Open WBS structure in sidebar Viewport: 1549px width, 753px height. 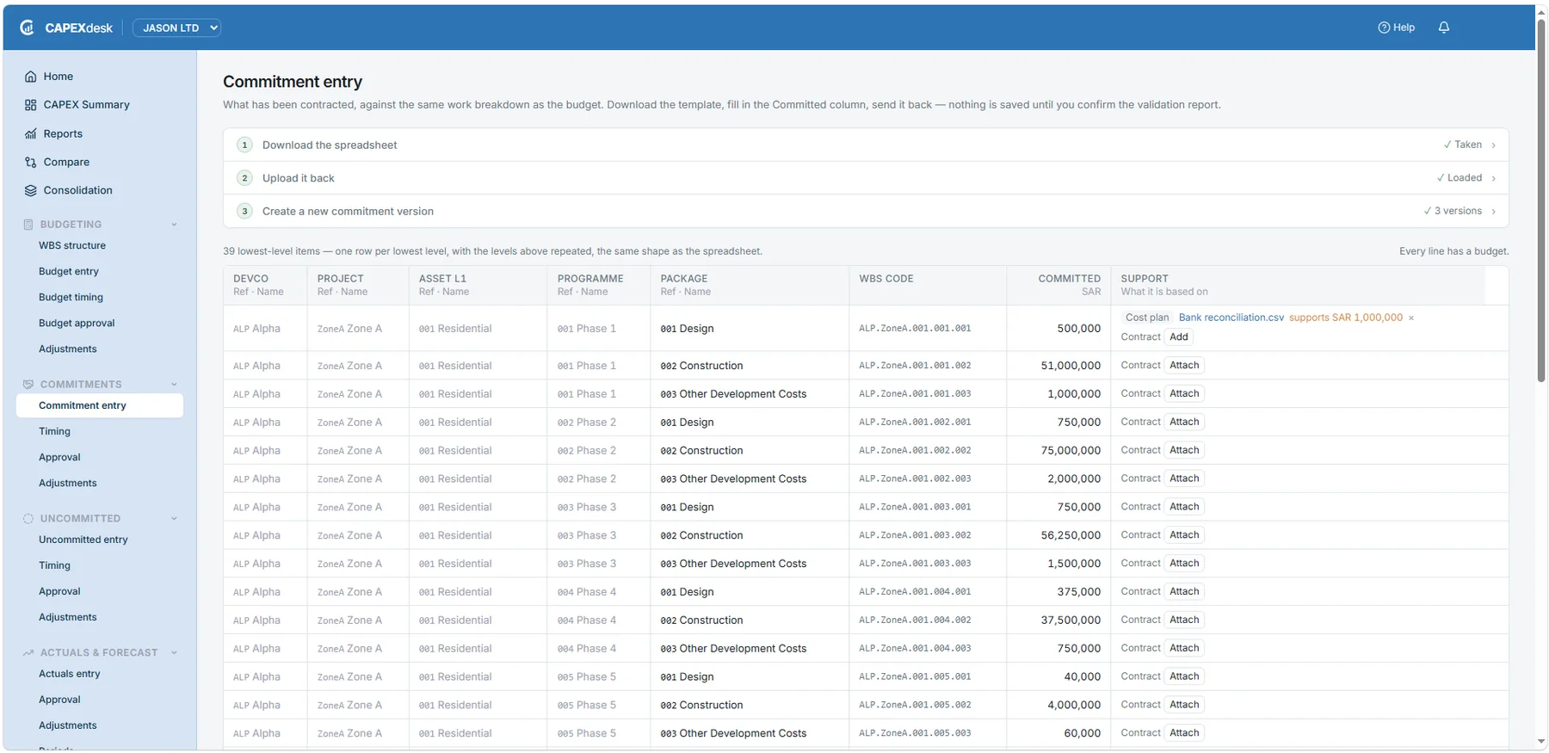[72, 246]
